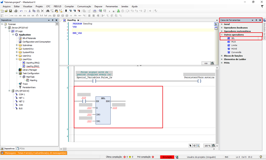Viewport: 266px width, 160px height.
Task: Expand the Subrotinas folder
Action: click(17, 45)
